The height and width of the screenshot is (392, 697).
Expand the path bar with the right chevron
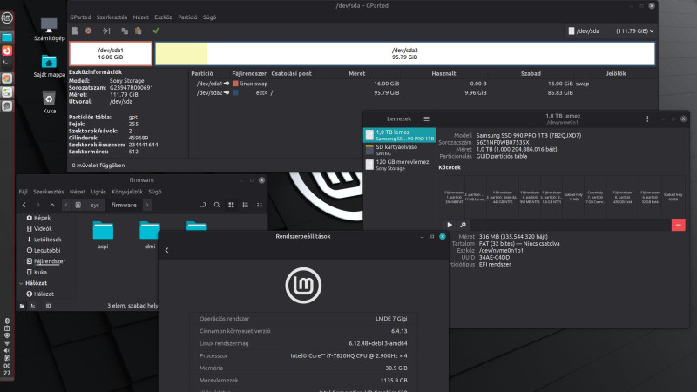click(x=147, y=205)
